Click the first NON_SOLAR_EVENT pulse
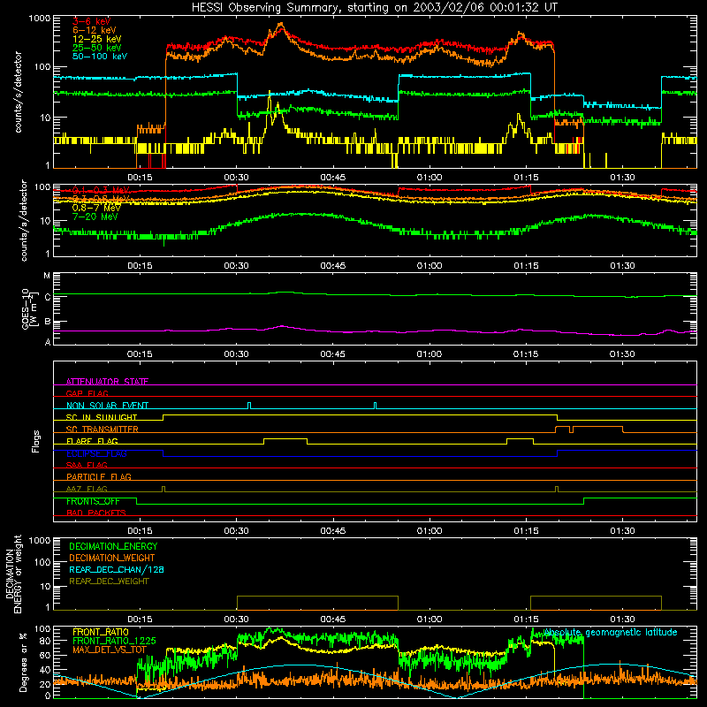Viewport: 707px width, 707px height. point(249,406)
